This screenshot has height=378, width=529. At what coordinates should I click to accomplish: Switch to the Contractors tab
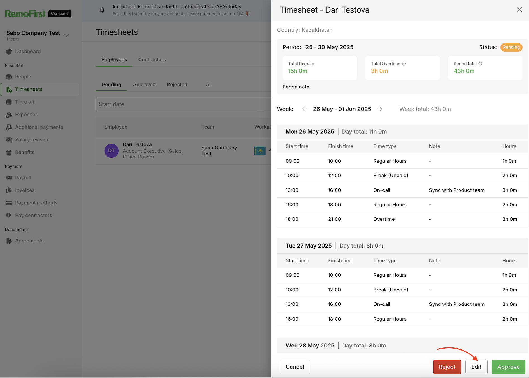tap(152, 60)
